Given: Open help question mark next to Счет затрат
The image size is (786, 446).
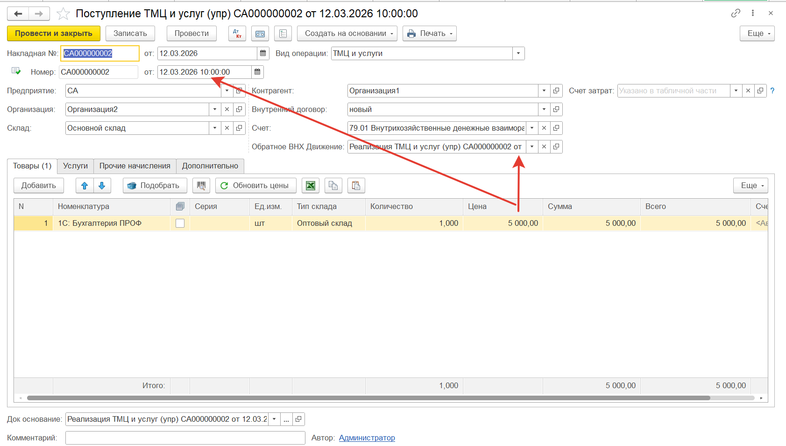Looking at the screenshot, I should click(x=772, y=91).
